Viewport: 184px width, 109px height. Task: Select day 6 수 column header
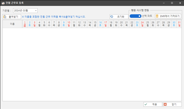pyautogui.click(x=49, y=24)
